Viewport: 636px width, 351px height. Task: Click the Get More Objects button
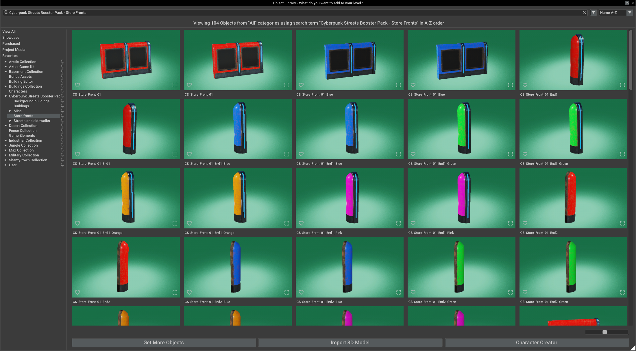pyautogui.click(x=163, y=343)
